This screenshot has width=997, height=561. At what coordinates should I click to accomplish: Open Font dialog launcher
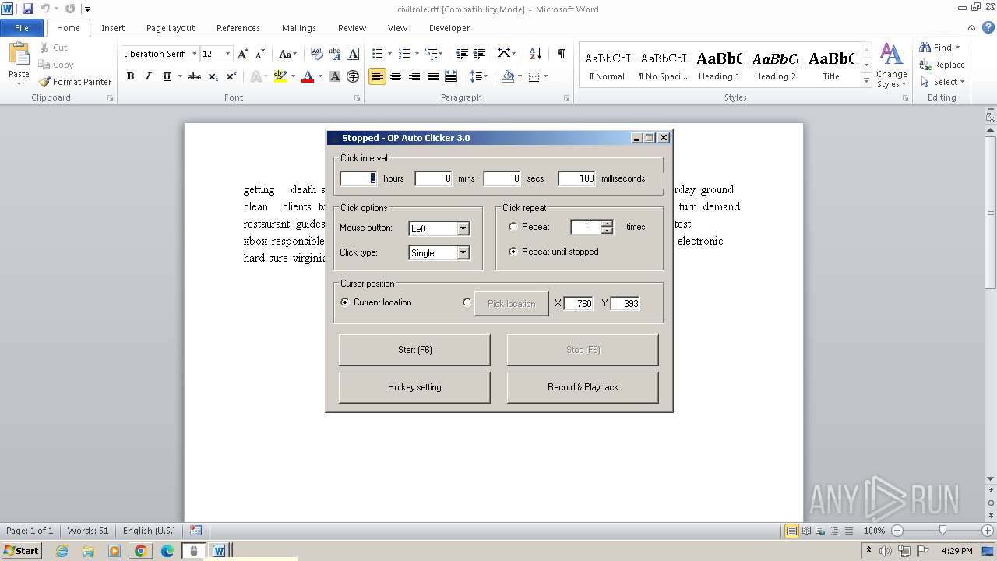tap(358, 98)
